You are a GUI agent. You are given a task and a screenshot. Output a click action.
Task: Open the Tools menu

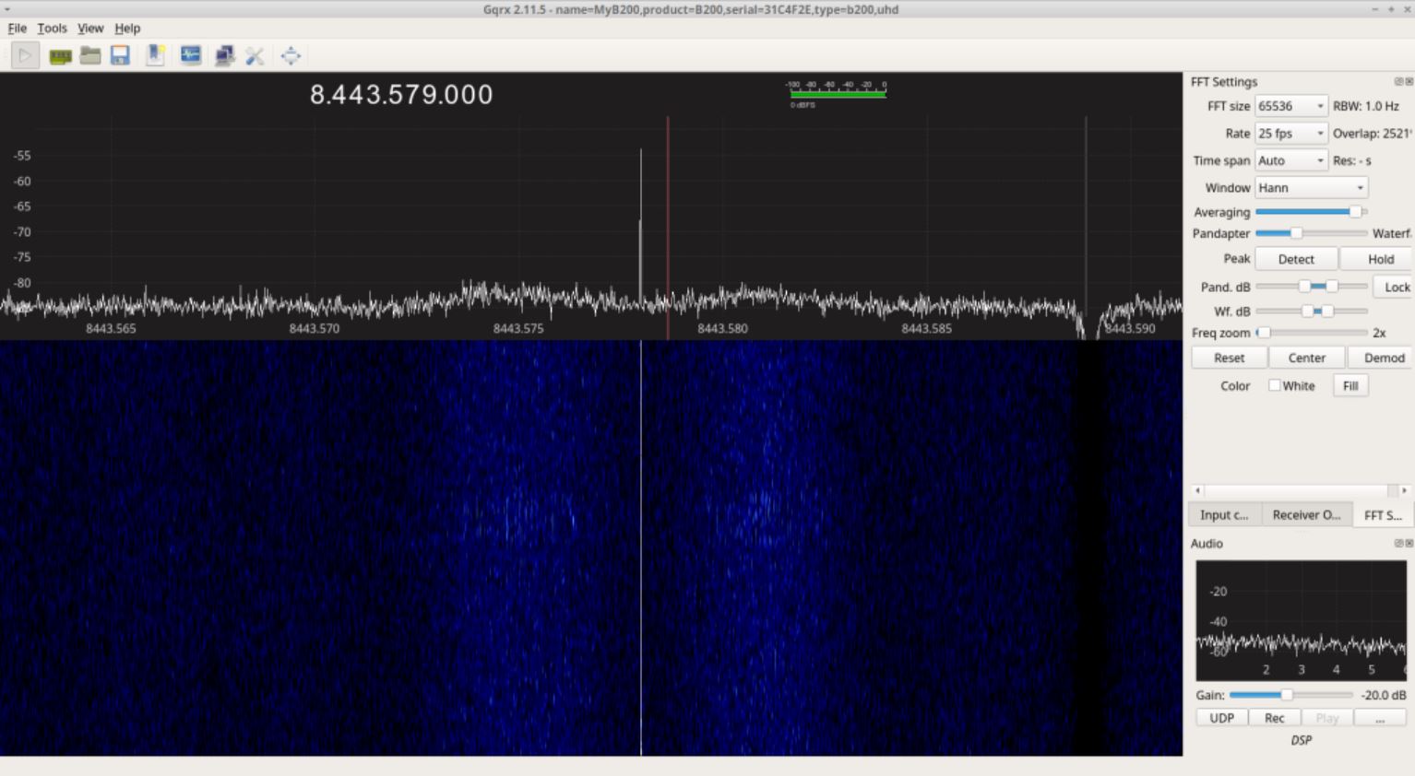52,29
